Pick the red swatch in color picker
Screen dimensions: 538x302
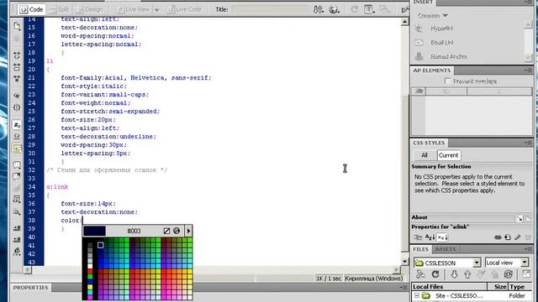pos(90,271)
